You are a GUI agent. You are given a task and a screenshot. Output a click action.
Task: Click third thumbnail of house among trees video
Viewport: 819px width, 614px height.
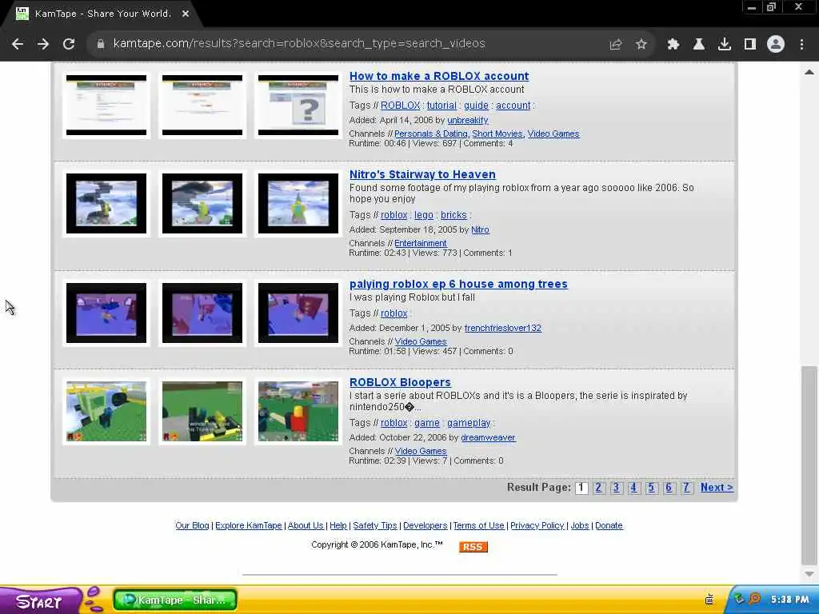tap(298, 313)
